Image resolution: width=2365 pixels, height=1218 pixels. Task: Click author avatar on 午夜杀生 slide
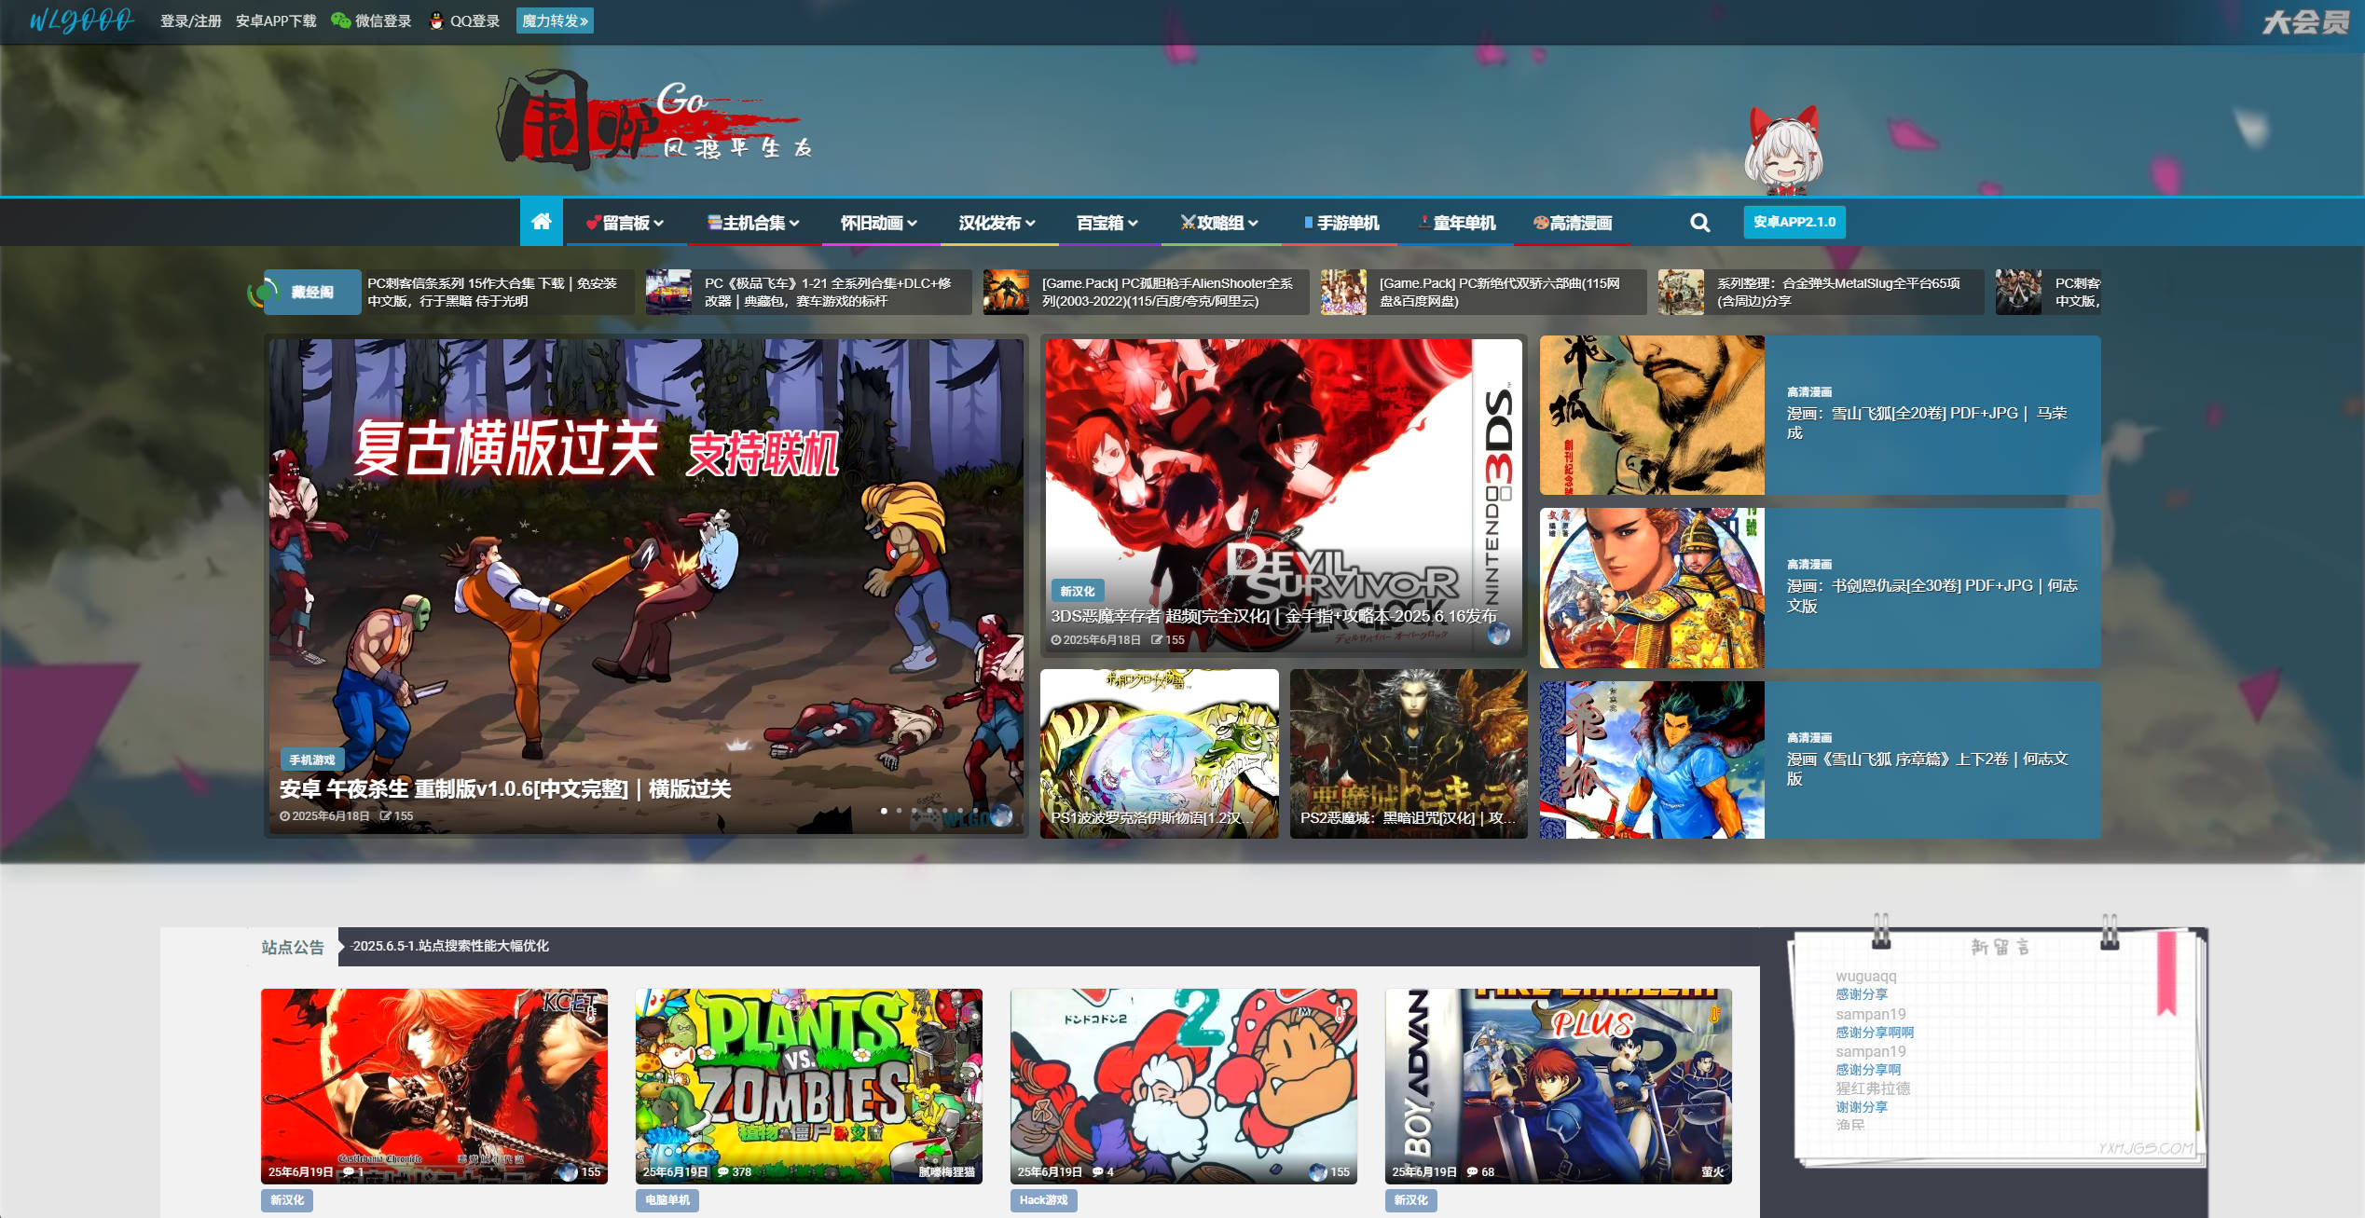(1001, 815)
